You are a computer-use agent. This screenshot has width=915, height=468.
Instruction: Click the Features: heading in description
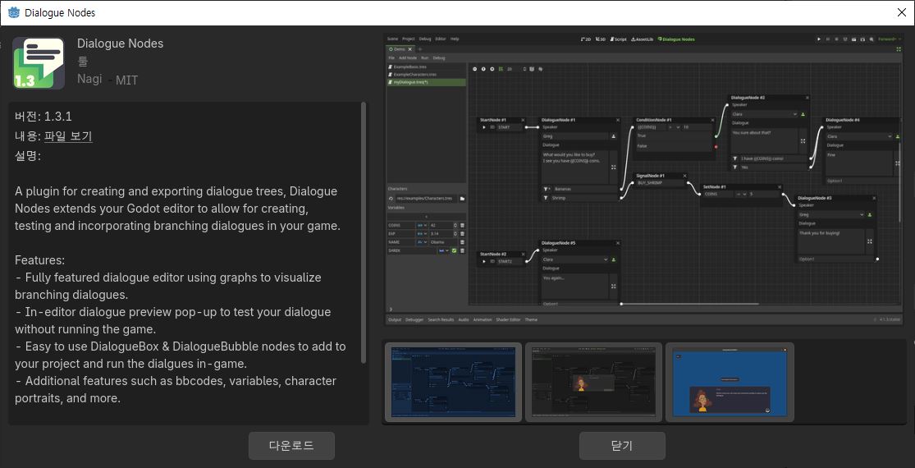(x=39, y=260)
